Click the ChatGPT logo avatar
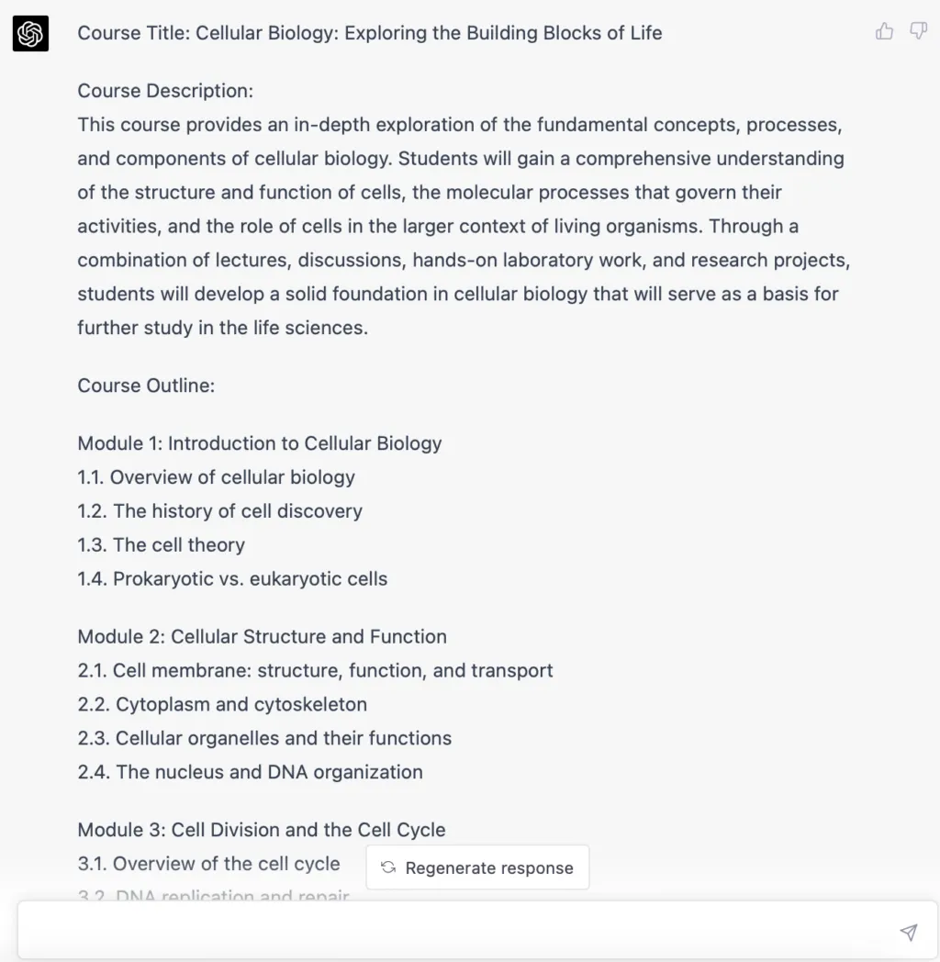This screenshot has height=962, width=940. (x=30, y=33)
